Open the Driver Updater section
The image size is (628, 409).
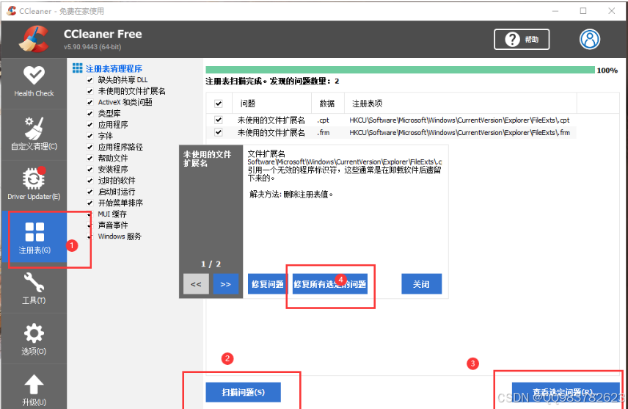[x=34, y=184]
